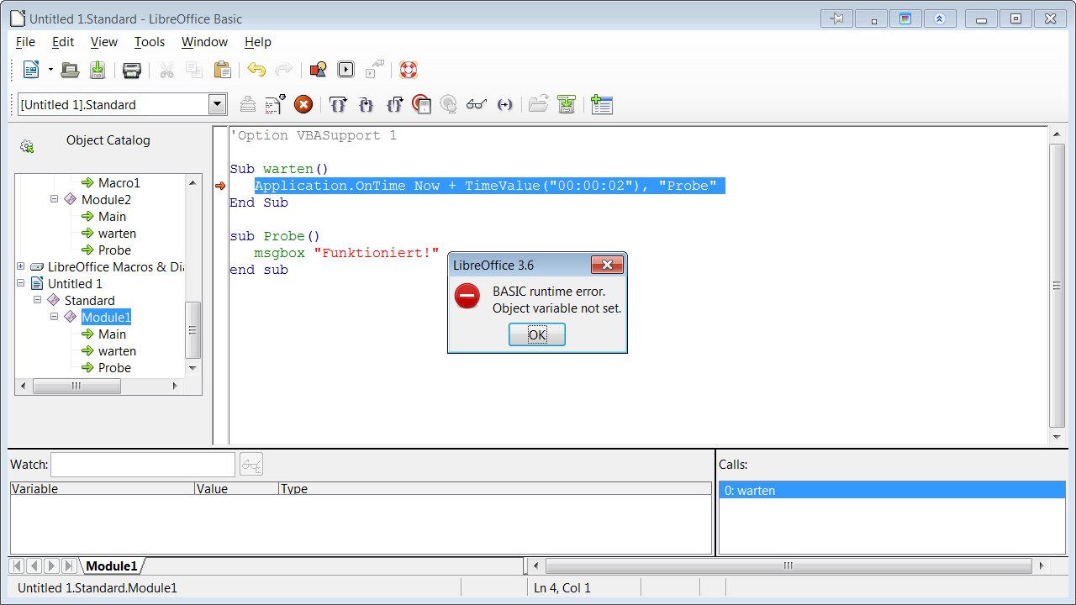Collapse the Untitled 1 tree node
Viewport: 1076px width, 605px height.
pos(21,283)
